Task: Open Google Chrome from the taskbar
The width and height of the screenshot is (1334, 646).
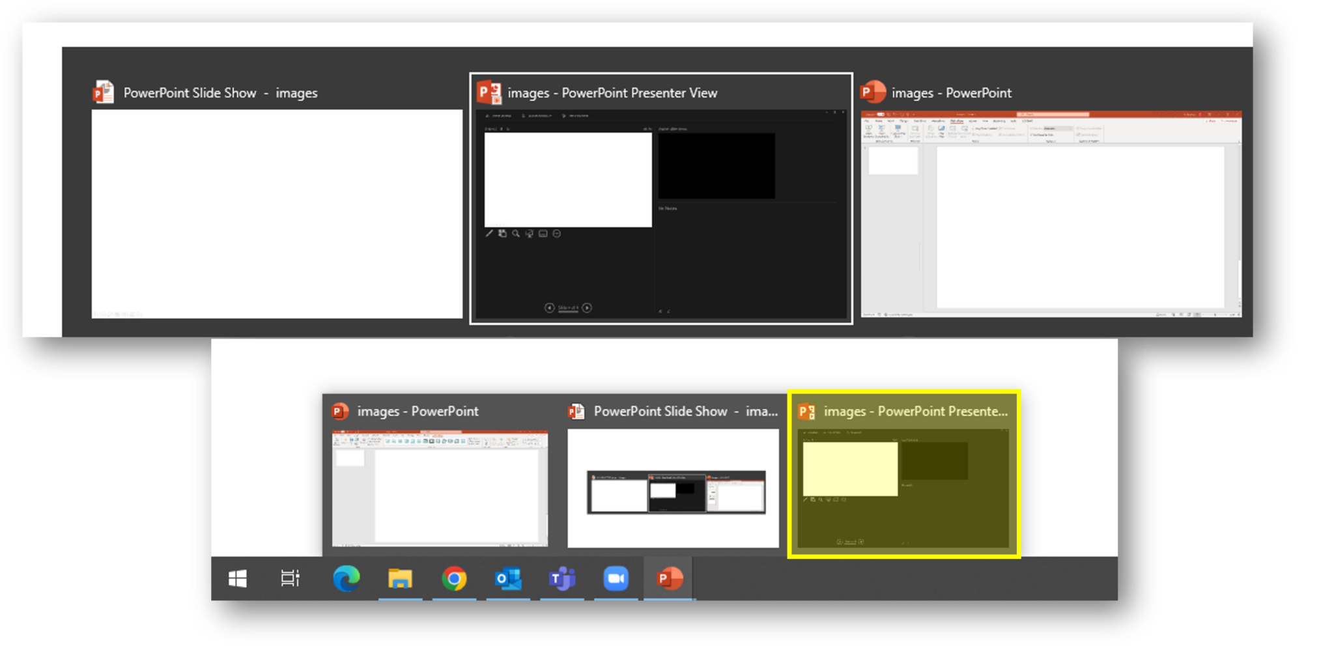Action: 454,579
